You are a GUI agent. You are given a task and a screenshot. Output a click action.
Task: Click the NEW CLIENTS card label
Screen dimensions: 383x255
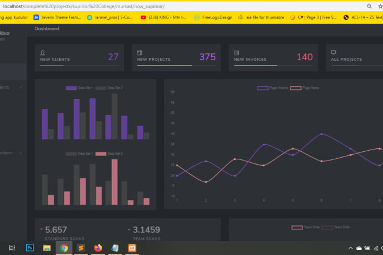(55, 59)
